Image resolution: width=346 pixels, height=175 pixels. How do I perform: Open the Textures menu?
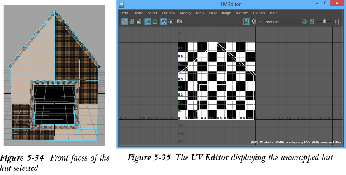[x=242, y=13]
